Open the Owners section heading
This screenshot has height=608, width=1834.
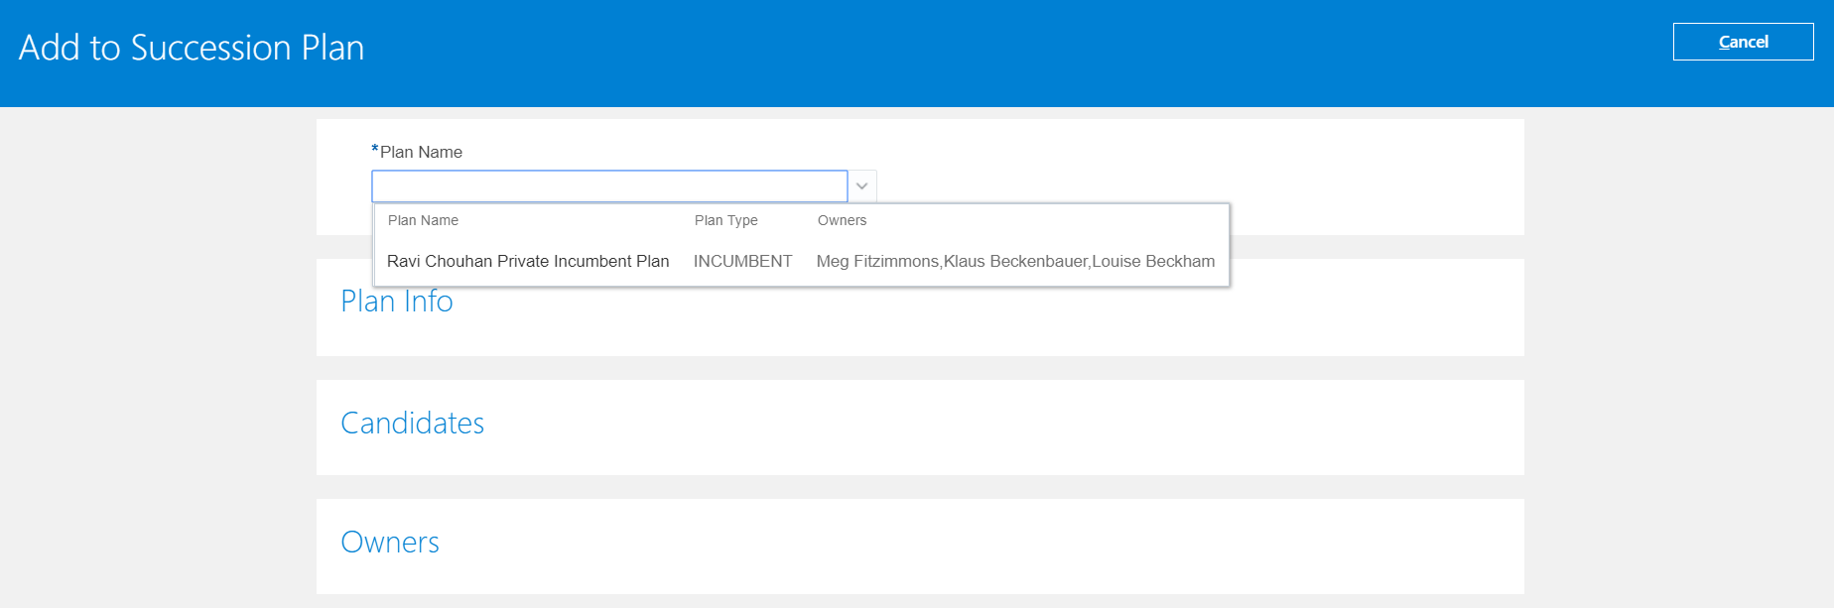coord(390,542)
